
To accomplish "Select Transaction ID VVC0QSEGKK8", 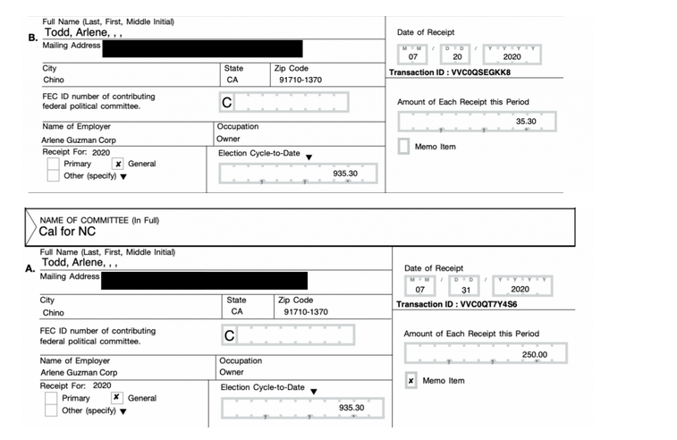I will coord(450,72).
